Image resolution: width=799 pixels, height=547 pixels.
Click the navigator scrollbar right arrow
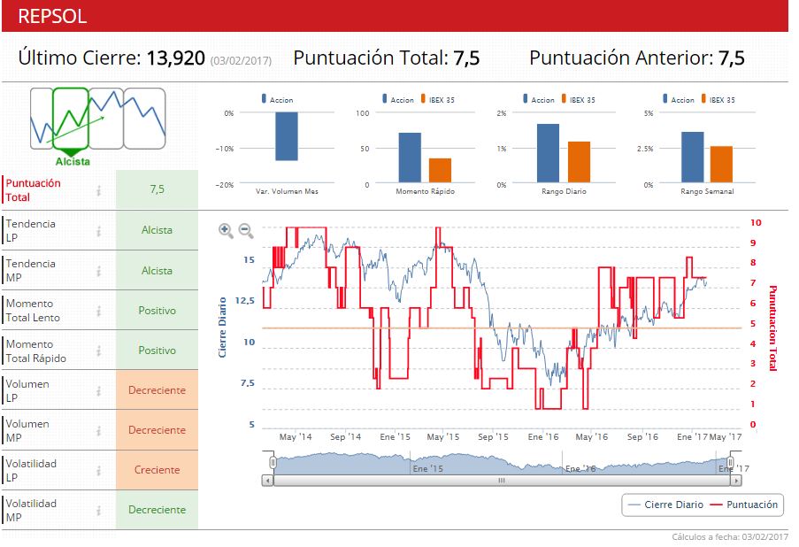tap(736, 481)
